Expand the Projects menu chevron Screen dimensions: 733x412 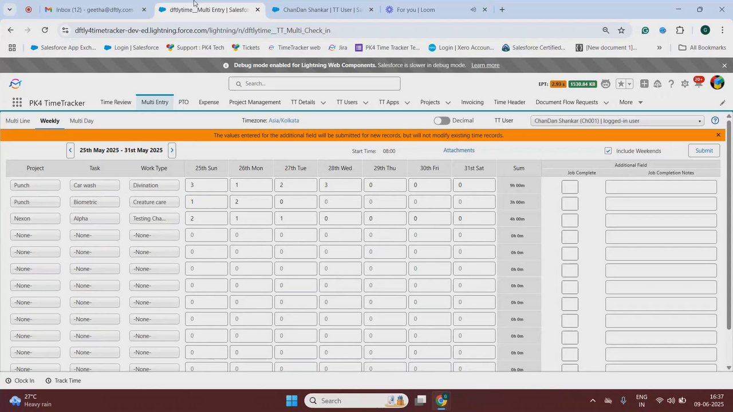click(x=448, y=103)
